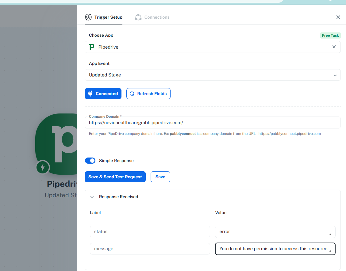Screen dimensions: 346x271
Task: Click the permission message value field
Action: [275, 249]
